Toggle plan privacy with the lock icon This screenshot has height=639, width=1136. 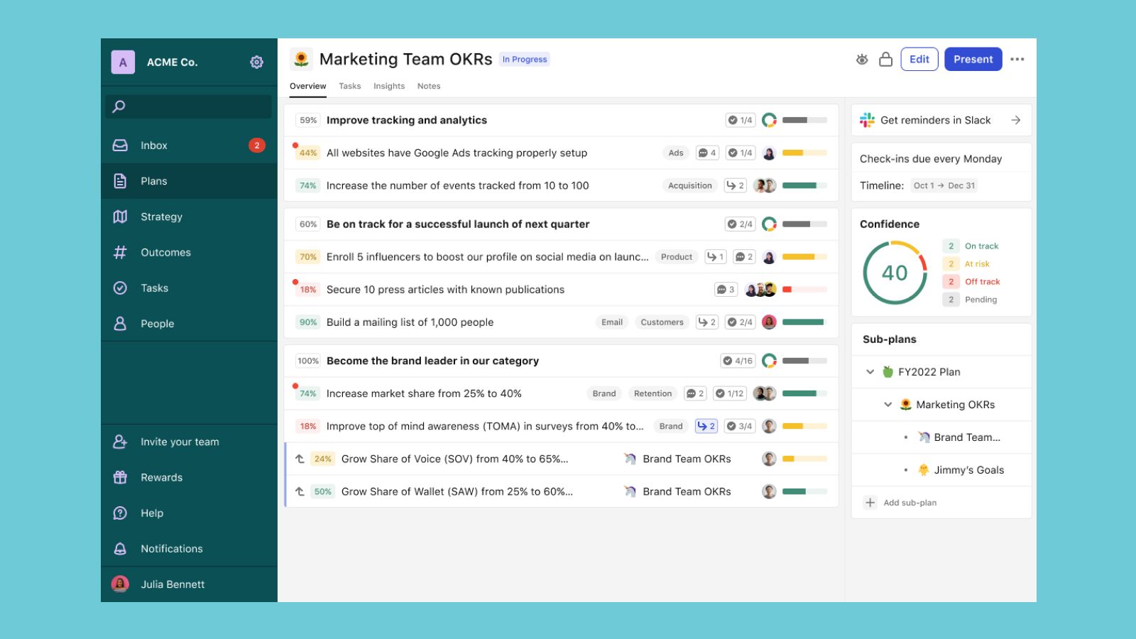(885, 59)
